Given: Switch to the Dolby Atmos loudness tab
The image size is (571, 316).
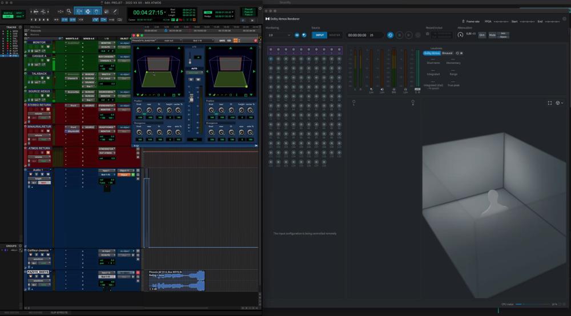Looking at the screenshot, I should 432,53.
